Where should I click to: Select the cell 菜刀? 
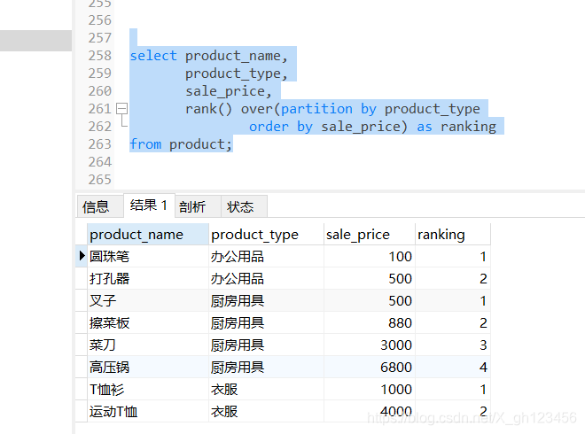tap(148, 345)
